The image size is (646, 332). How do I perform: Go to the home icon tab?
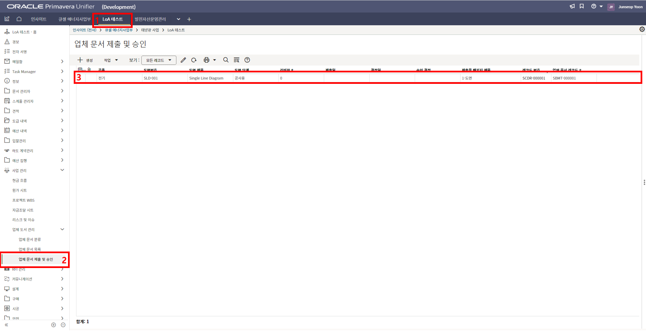19,19
